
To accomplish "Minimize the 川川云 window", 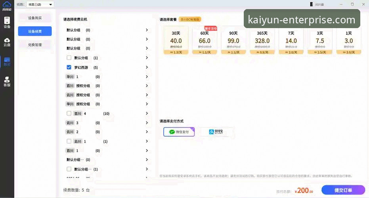I will 341,4.
